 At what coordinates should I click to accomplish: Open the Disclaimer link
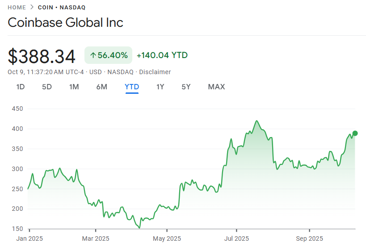click(155, 72)
